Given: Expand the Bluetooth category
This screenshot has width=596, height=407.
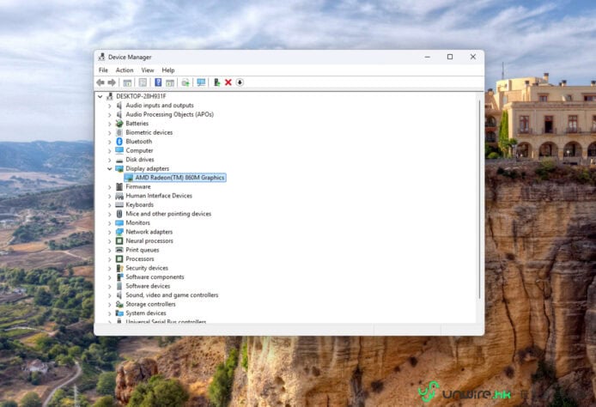Looking at the screenshot, I should [109, 142].
